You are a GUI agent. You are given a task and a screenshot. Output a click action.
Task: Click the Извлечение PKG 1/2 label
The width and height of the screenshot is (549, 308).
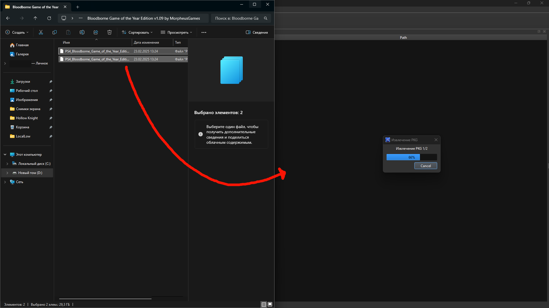pyautogui.click(x=412, y=149)
